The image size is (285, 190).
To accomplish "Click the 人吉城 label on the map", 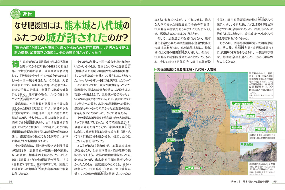I will (x=190, y=168).
